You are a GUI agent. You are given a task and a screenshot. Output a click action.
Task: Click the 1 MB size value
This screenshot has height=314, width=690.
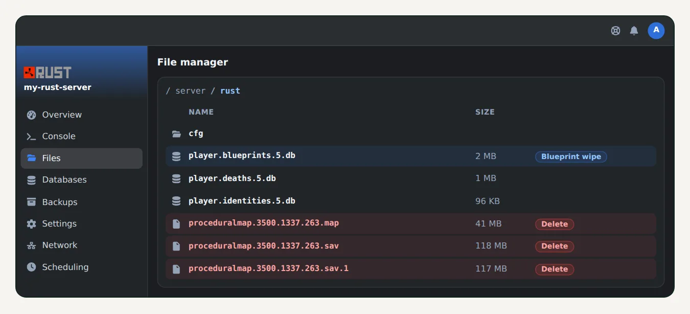486,178
